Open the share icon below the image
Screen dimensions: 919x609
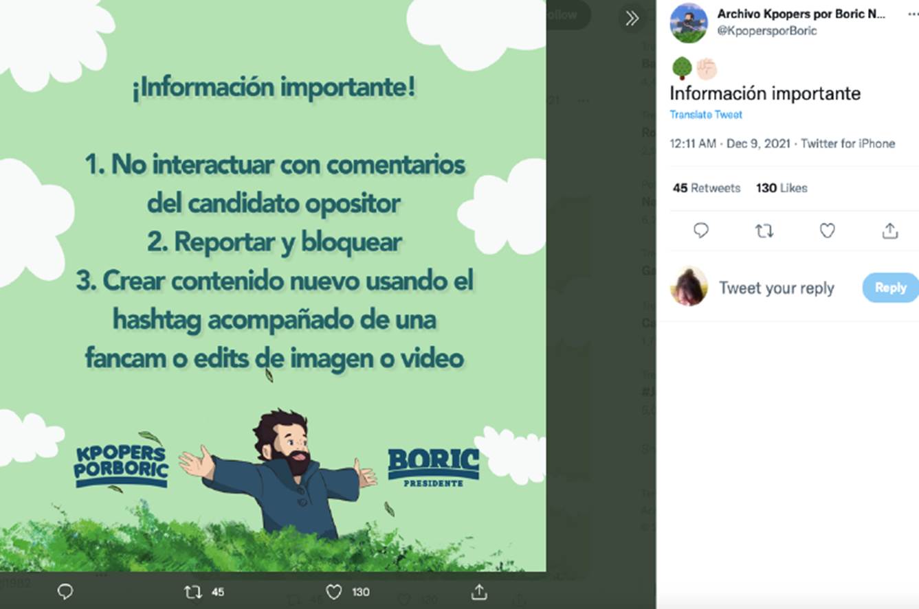[x=479, y=592]
